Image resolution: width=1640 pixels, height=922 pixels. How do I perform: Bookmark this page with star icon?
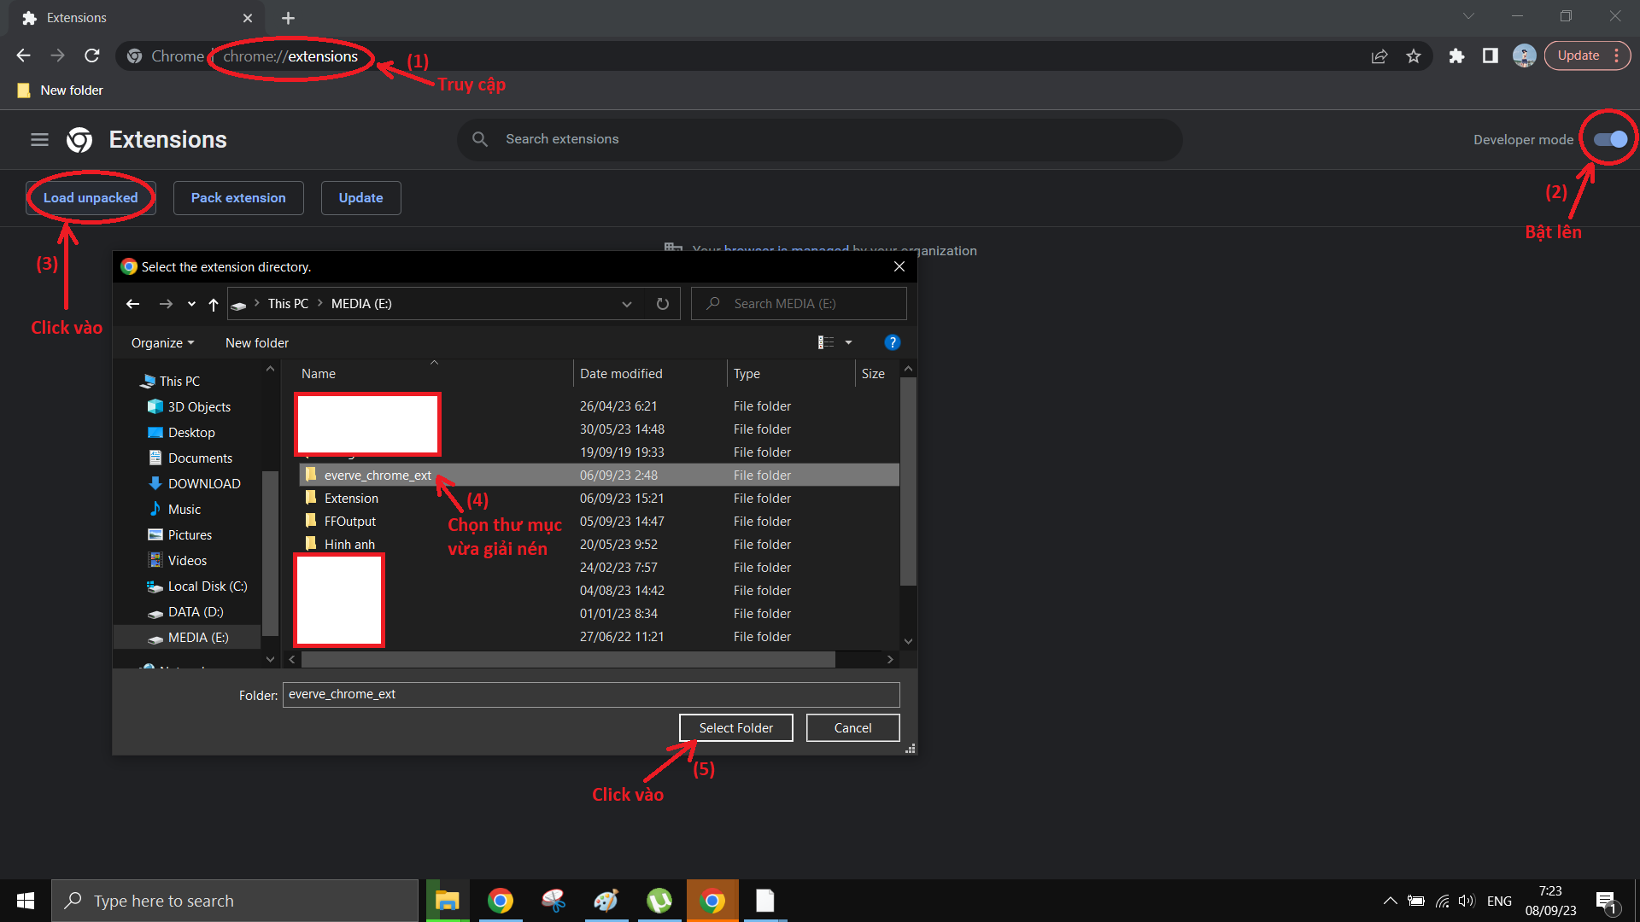click(x=1414, y=56)
